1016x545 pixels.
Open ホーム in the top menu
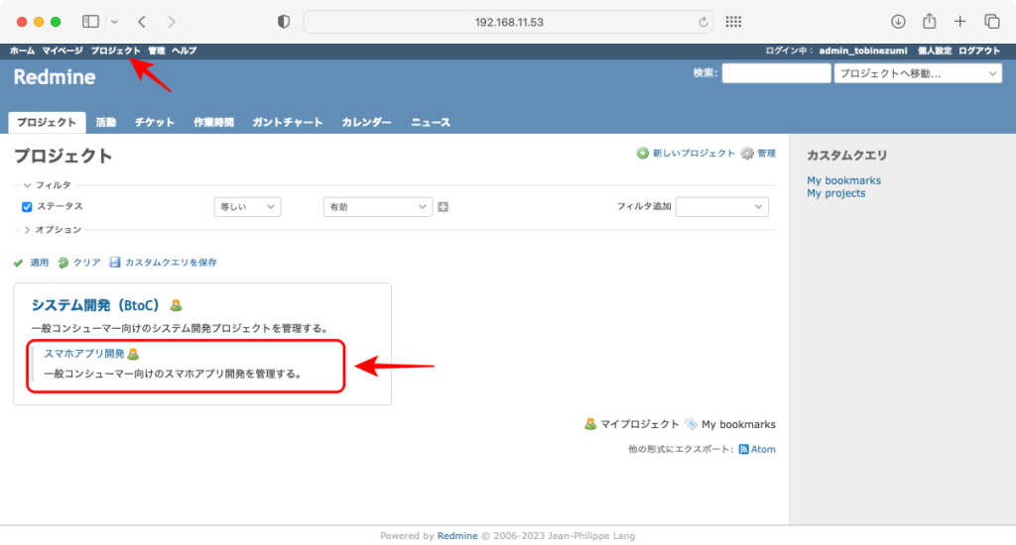[22, 51]
